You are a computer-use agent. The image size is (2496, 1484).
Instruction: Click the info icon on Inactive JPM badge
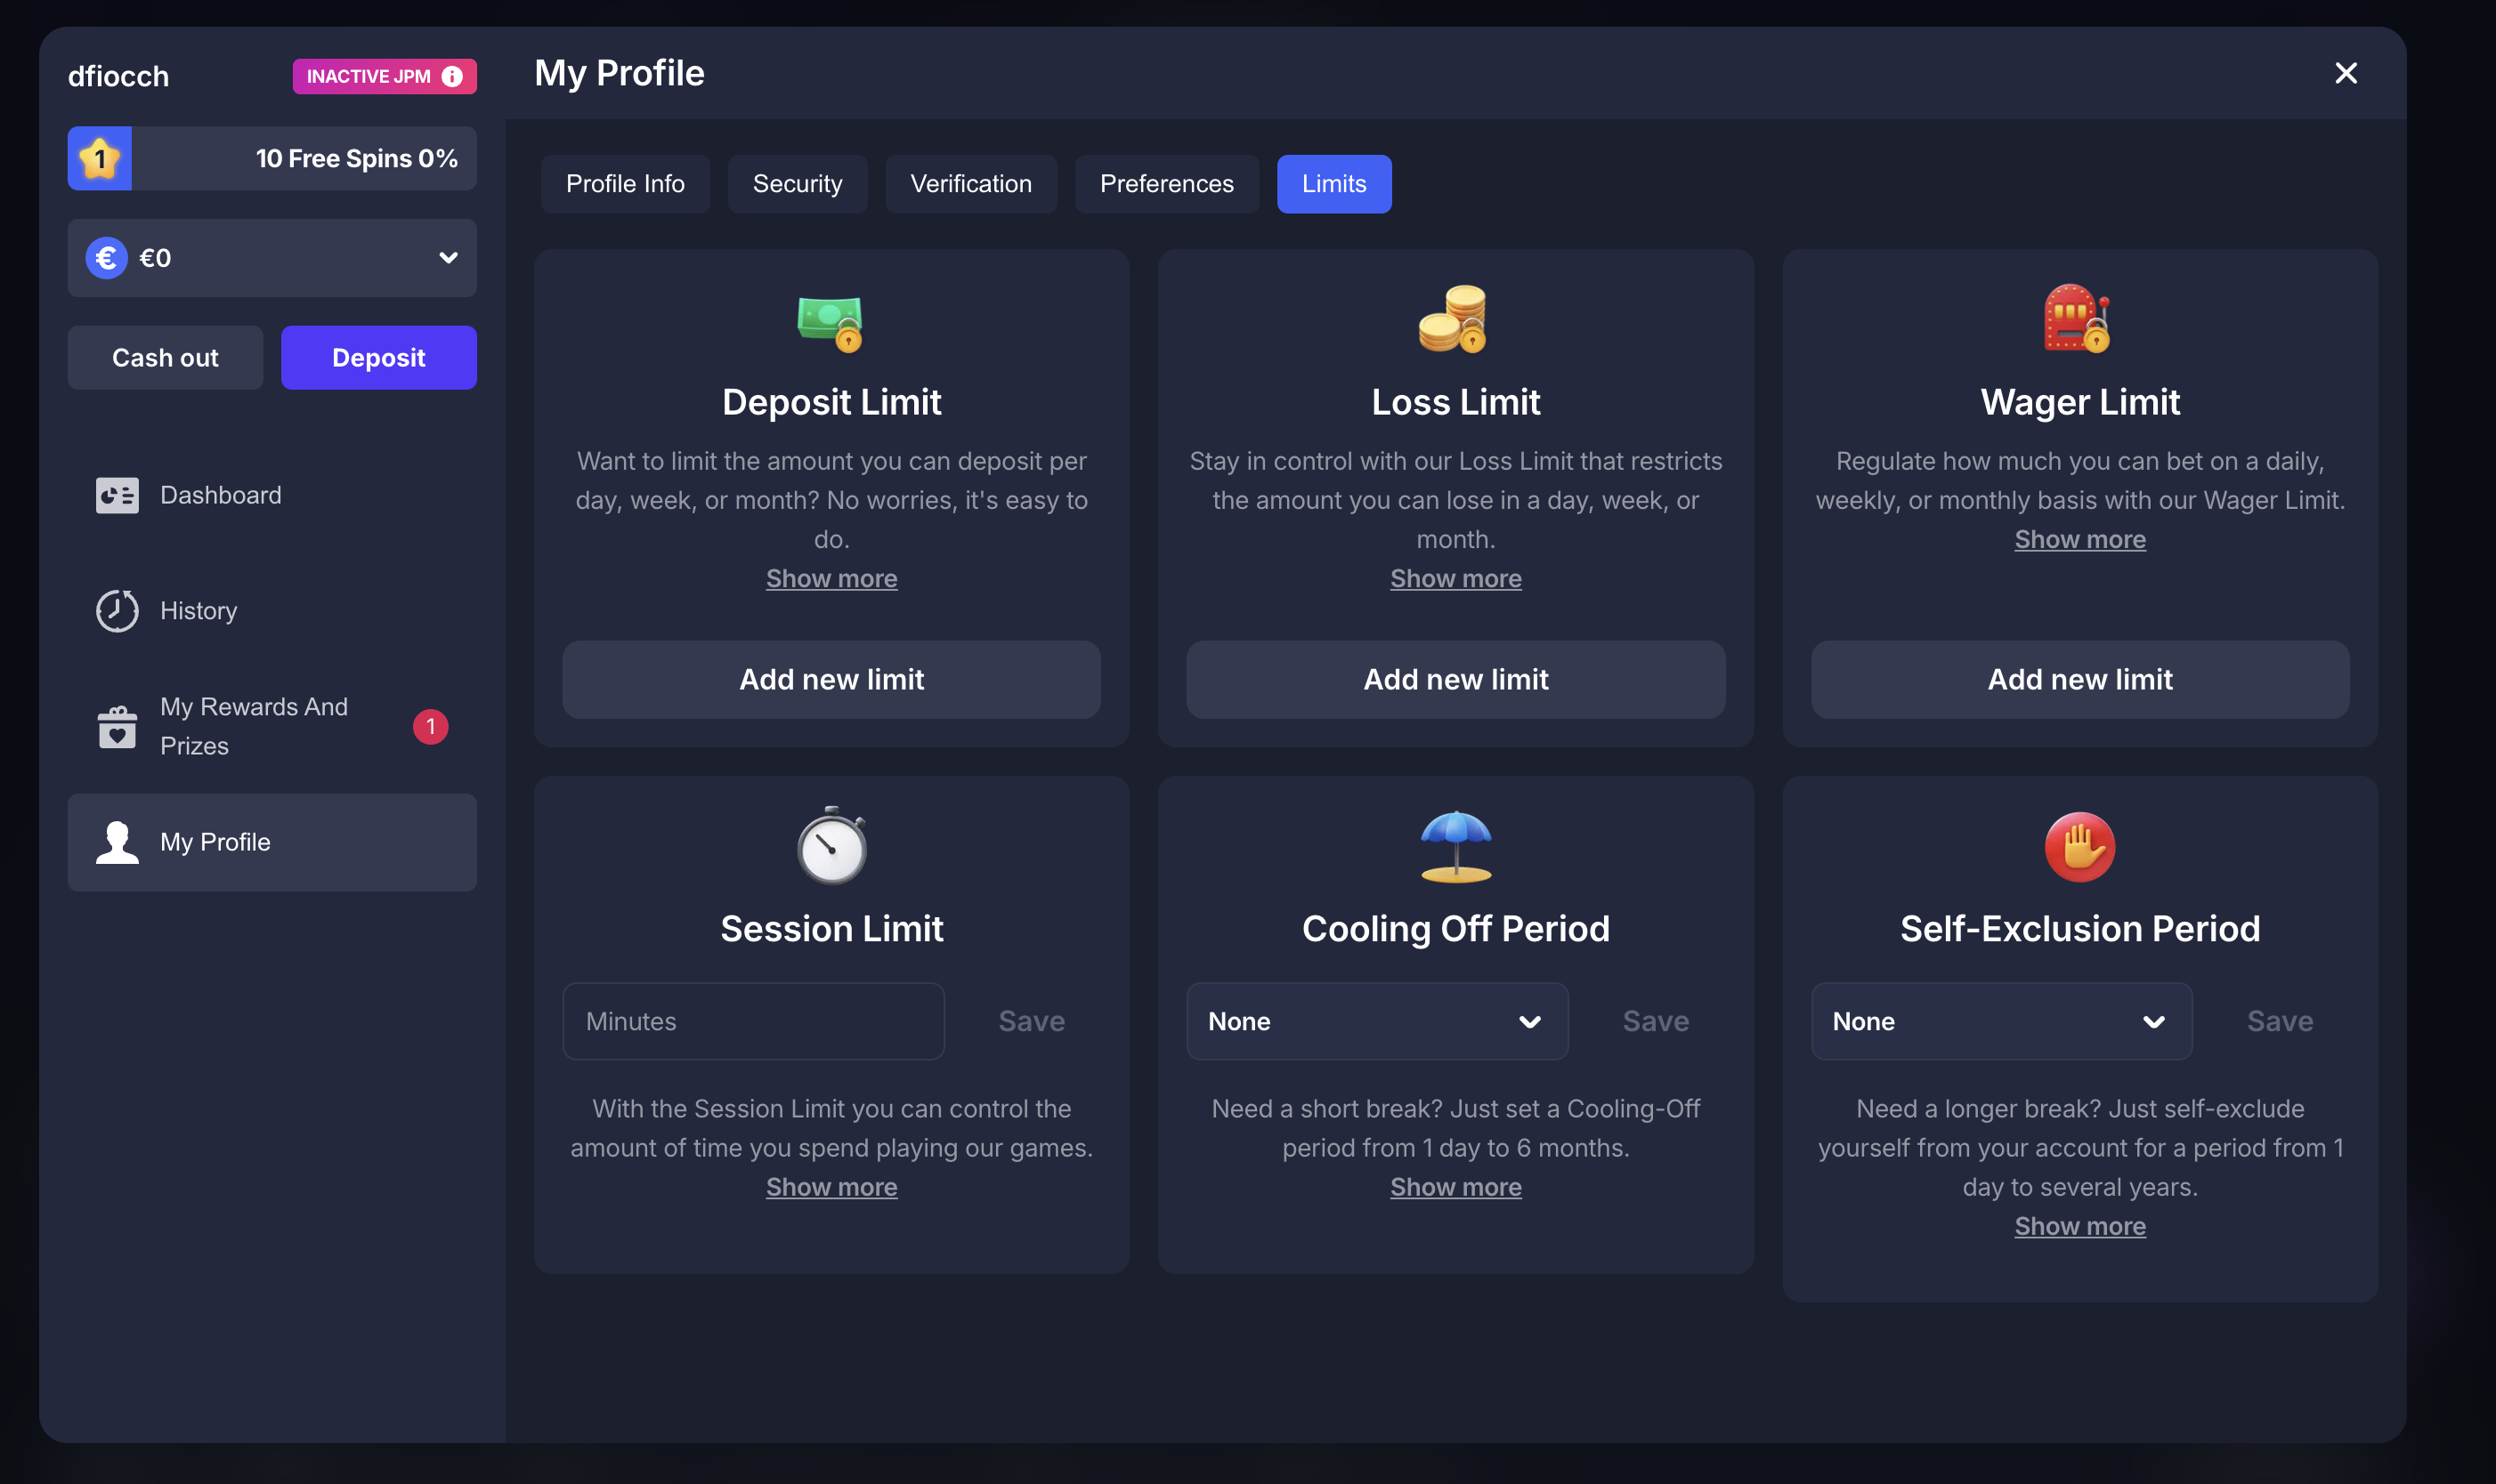(x=452, y=77)
